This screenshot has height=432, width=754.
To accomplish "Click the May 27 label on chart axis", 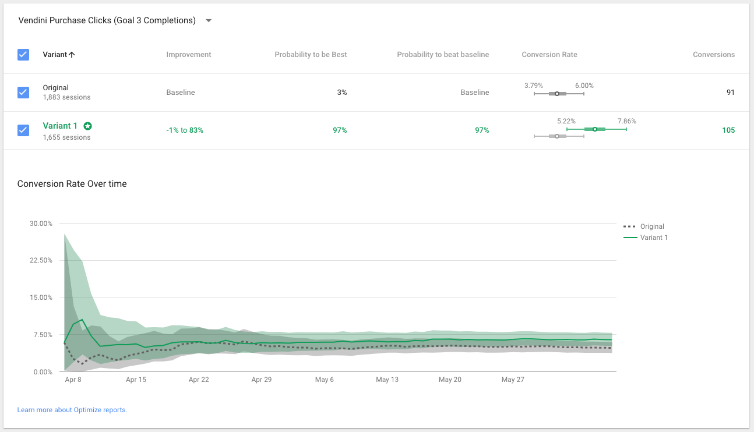I will pyautogui.click(x=513, y=380).
